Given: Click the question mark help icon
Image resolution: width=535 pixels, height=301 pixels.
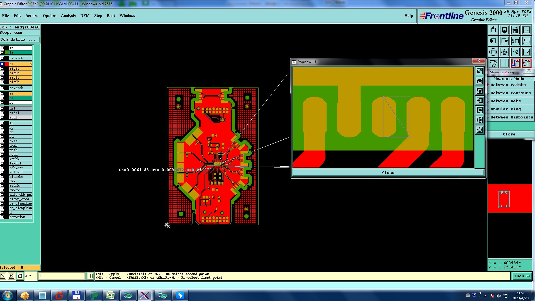Looking at the screenshot, I should 526,52.
